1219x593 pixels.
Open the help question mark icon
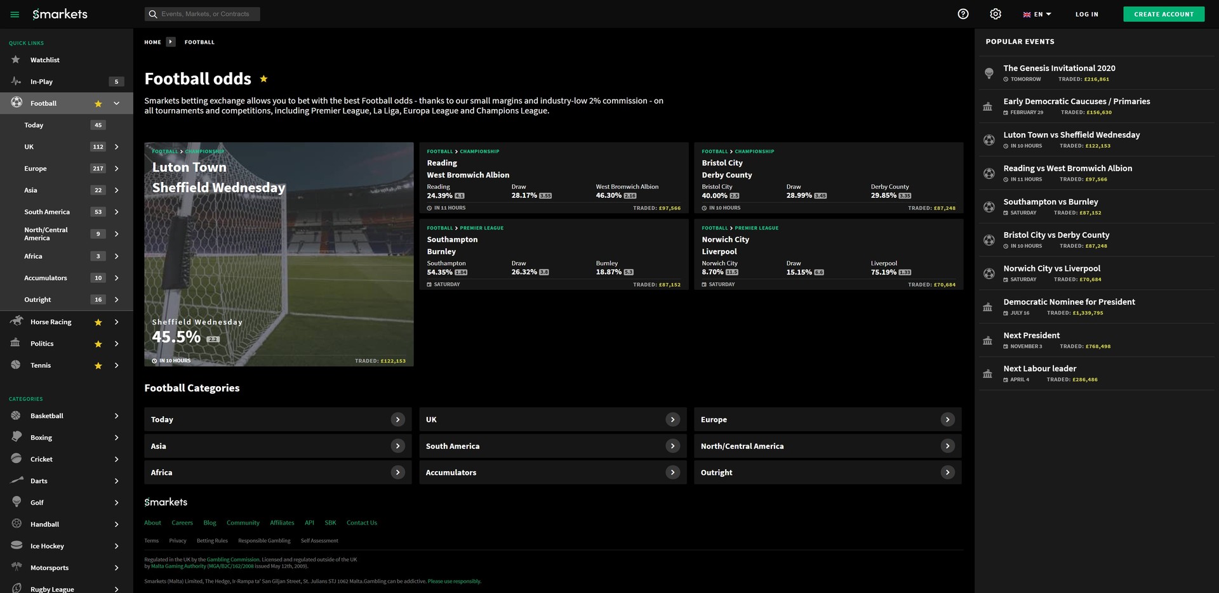963,14
